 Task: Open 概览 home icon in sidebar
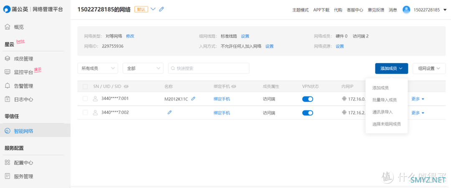click(x=8, y=27)
